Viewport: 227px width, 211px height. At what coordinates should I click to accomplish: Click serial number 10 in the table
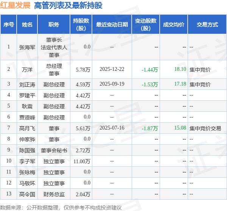9,161
